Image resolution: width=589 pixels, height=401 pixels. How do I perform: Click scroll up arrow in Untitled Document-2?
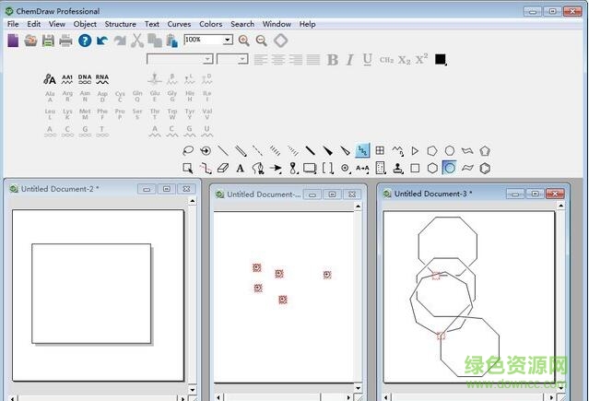click(192, 201)
